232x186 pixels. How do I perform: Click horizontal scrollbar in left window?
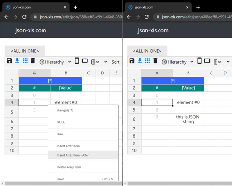[63, 184]
